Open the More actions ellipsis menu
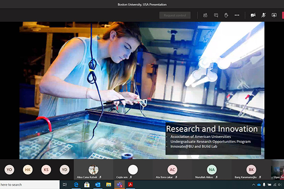This screenshot has height=189, width=284. click(237, 15)
